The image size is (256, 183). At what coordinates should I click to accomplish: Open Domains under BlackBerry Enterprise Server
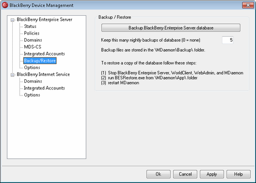pyautogui.click(x=33, y=40)
